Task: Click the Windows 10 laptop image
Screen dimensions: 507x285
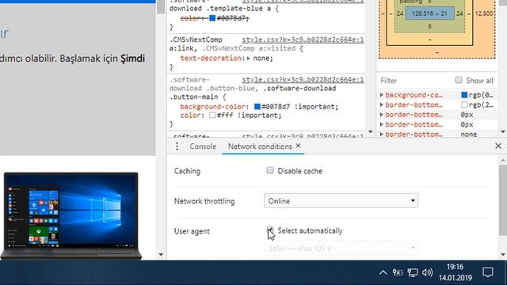Action: [71, 216]
